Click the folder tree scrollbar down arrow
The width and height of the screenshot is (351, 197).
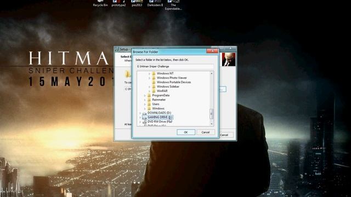point(211,124)
